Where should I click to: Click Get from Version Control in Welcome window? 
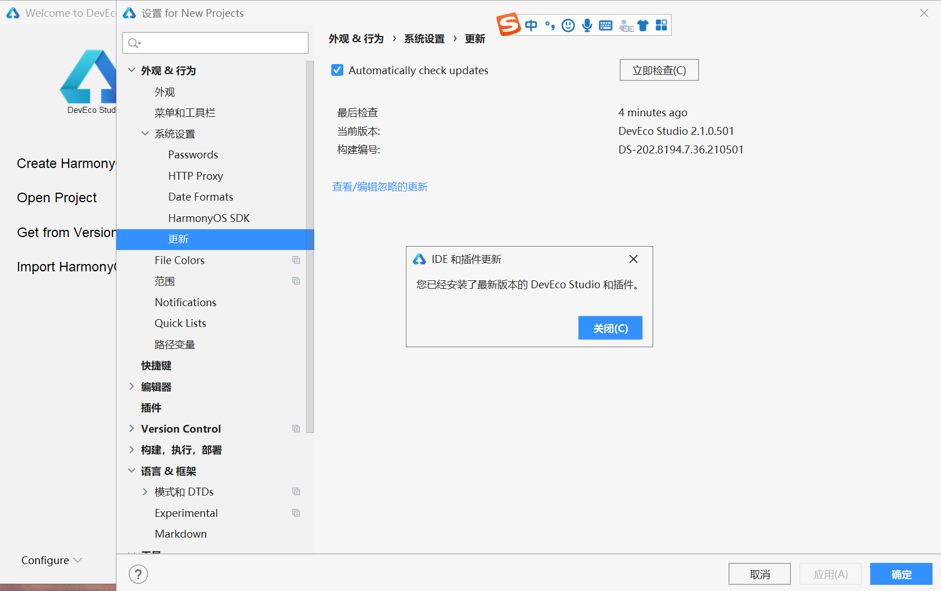[x=66, y=233]
